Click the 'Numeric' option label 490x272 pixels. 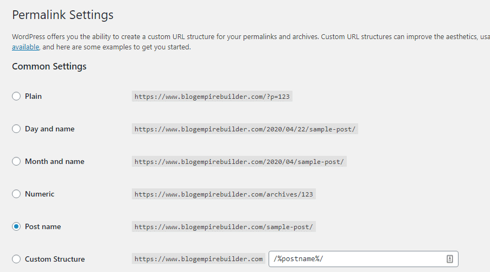tap(40, 194)
